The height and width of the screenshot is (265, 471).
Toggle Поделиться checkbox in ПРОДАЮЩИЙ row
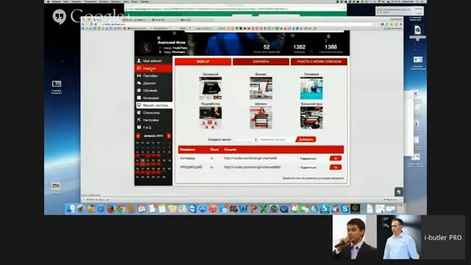pos(298,167)
